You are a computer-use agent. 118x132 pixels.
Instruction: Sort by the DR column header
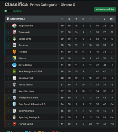point(112,19)
